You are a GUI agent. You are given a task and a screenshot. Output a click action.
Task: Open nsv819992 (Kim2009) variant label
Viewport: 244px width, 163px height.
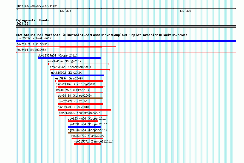tap(67, 73)
